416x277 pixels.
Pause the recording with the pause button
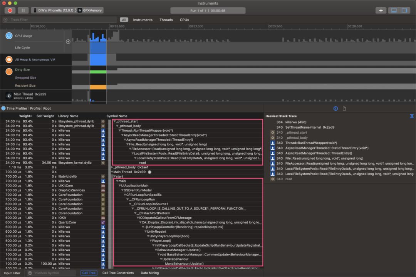pyautogui.click(x=23, y=10)
